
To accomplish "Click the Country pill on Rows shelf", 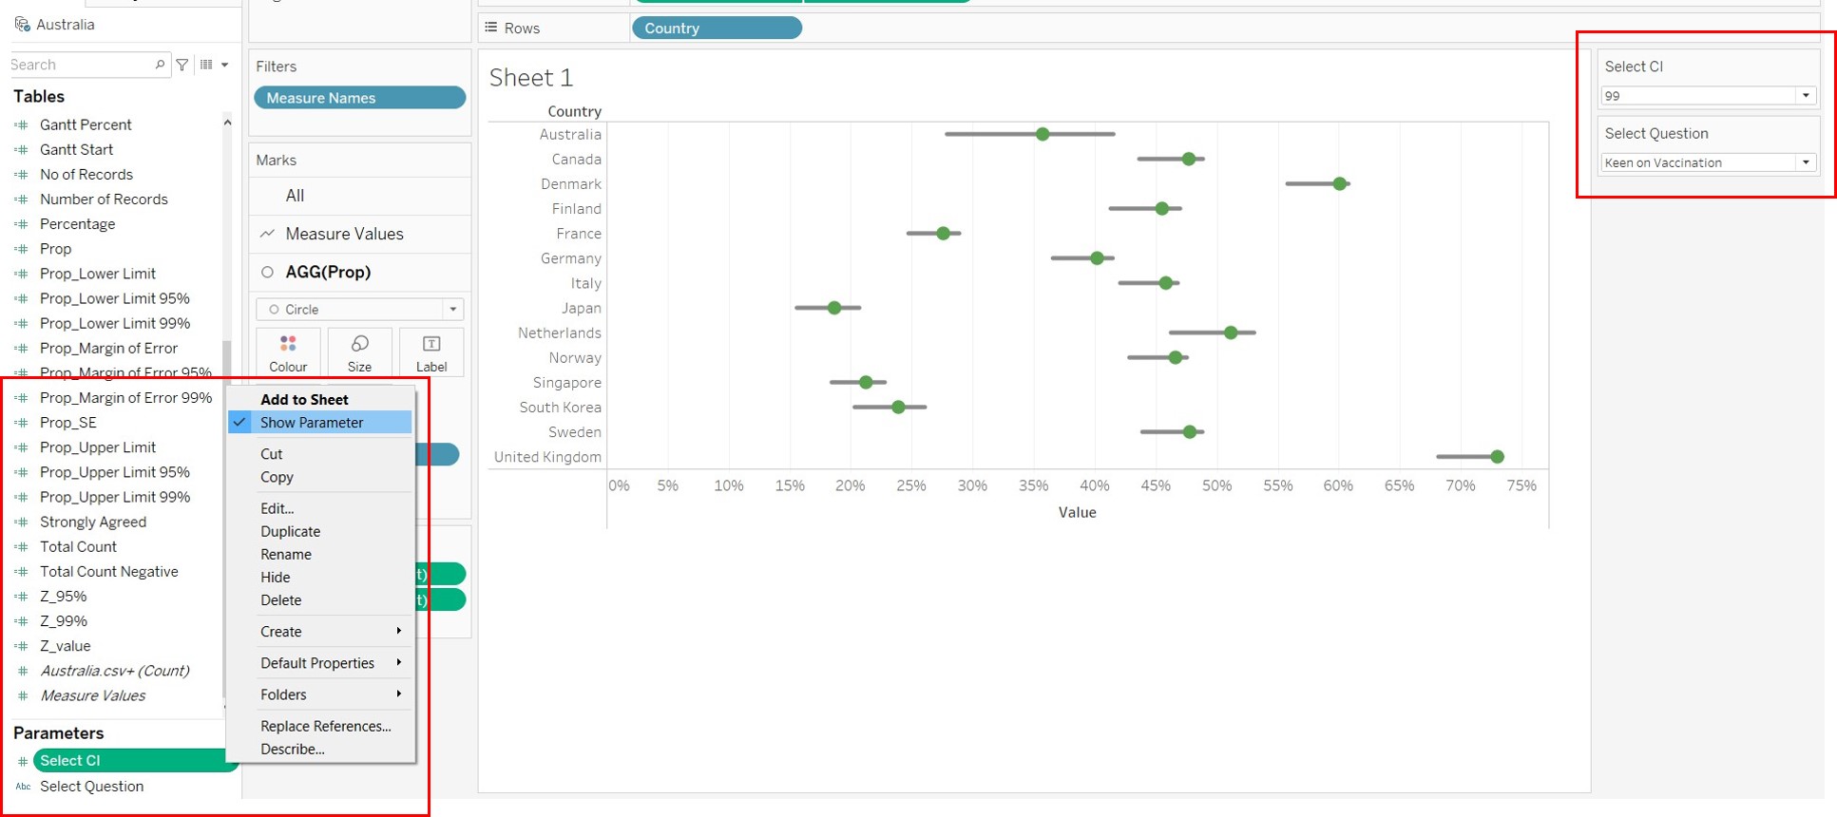I will (716, 28).
